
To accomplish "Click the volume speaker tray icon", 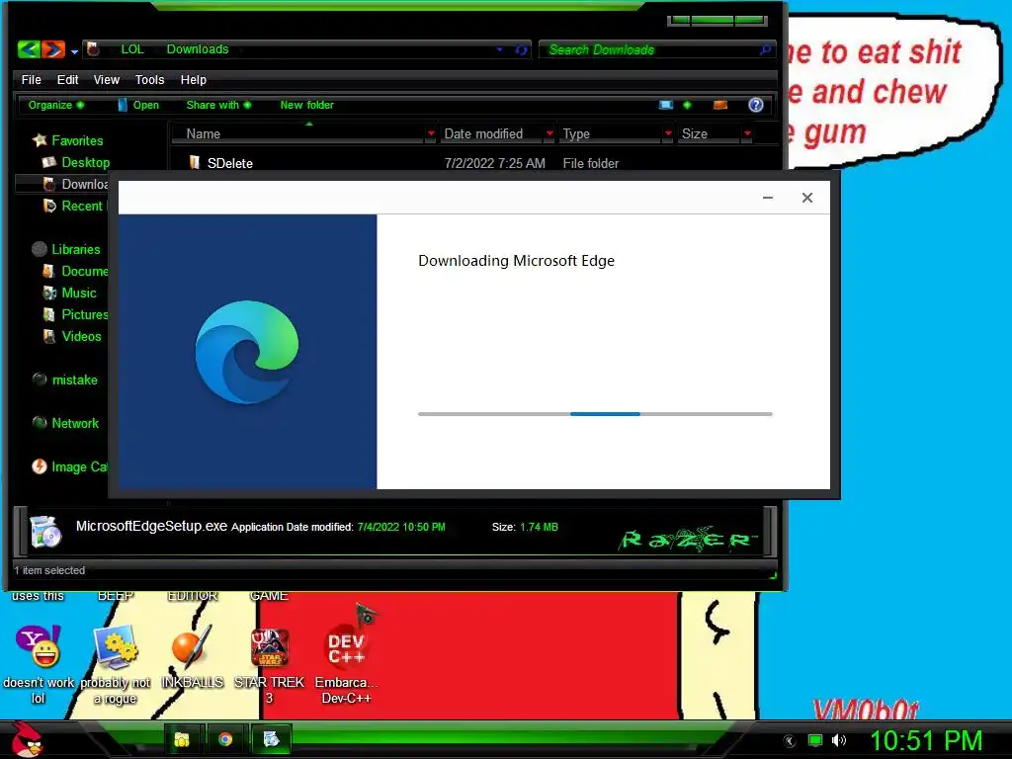I will point(838,740).
